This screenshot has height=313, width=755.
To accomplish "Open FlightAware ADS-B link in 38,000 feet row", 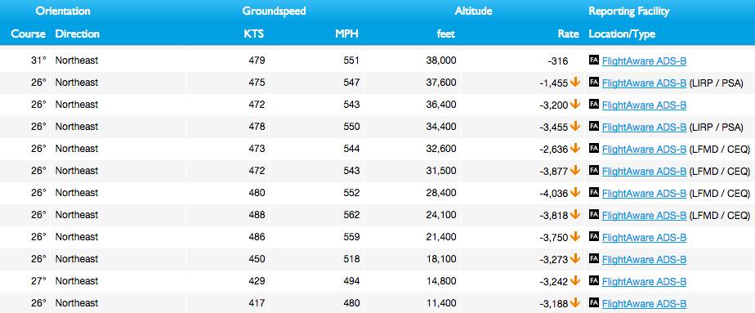I will click(x=644, y=61).
